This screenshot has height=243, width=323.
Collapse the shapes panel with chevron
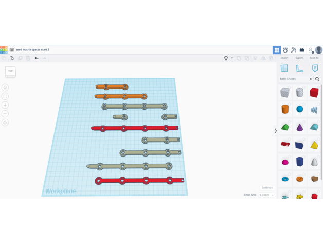pyautogui.click(x=276, y=131)
